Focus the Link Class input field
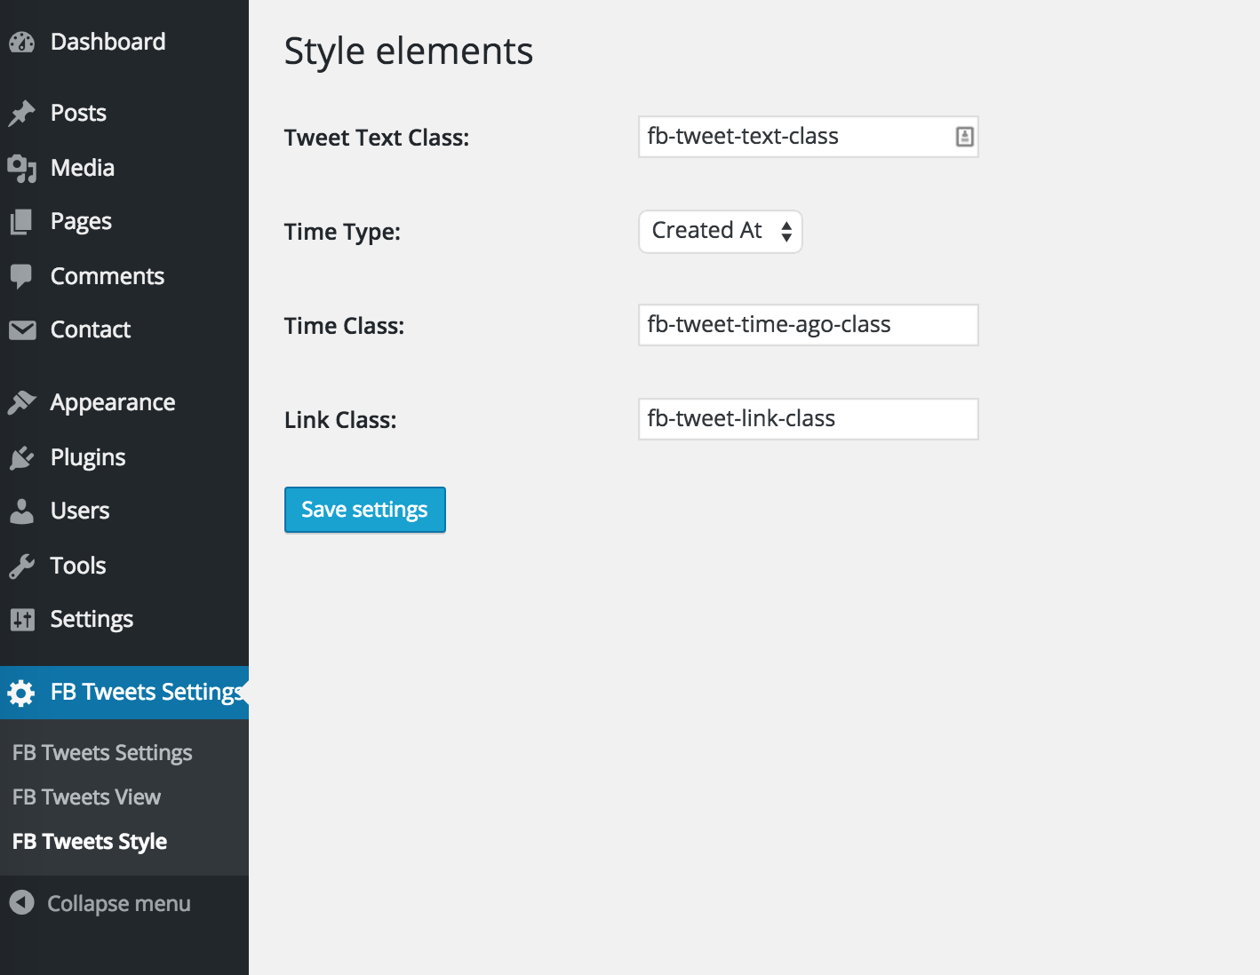 pos(809,419)
